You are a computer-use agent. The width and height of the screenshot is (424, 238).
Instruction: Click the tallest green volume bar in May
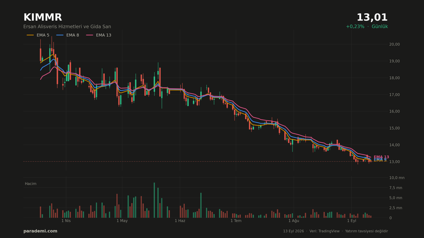tap(154, 200)
